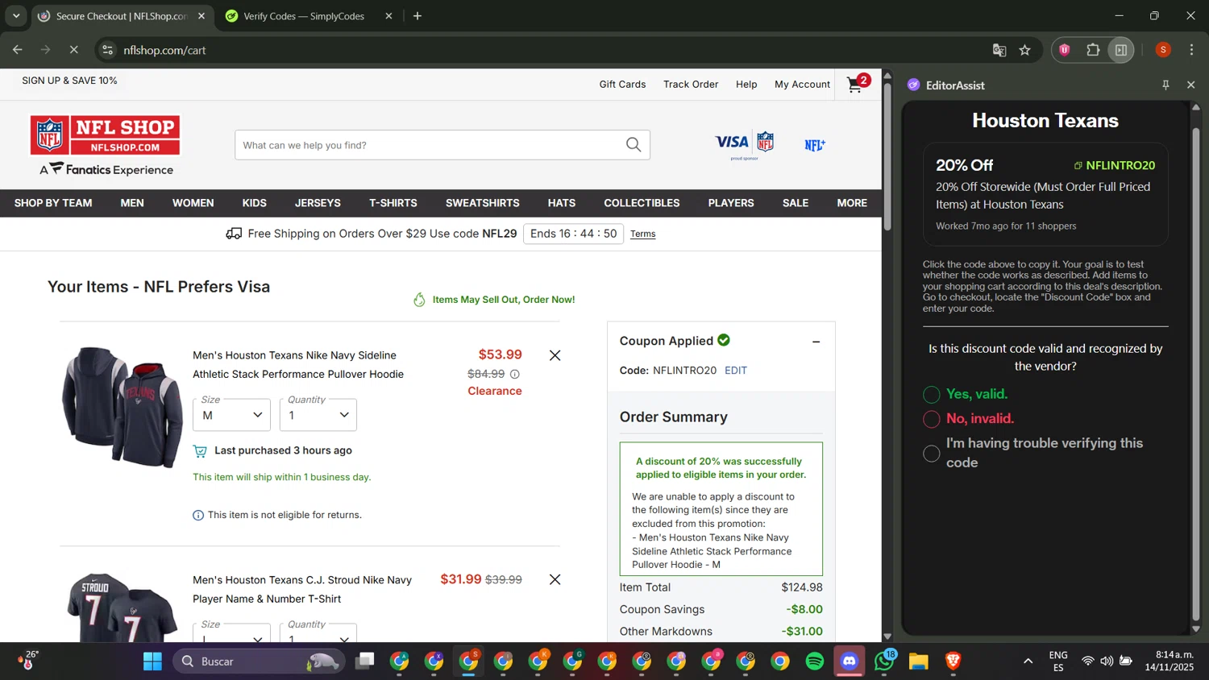Open a new browser tab
Screen dimensions: 1209x680
(418, 16)
